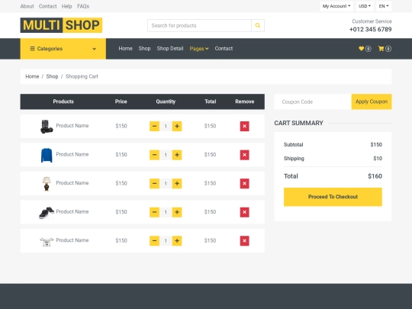Click the Apply Coupon button
This screenshot has width=412, height=309.
coord(372,101)
